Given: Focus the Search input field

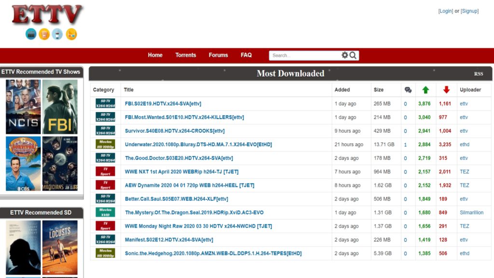Looking at the screenshot, I should pyautogui.click(x=305, y=55).
